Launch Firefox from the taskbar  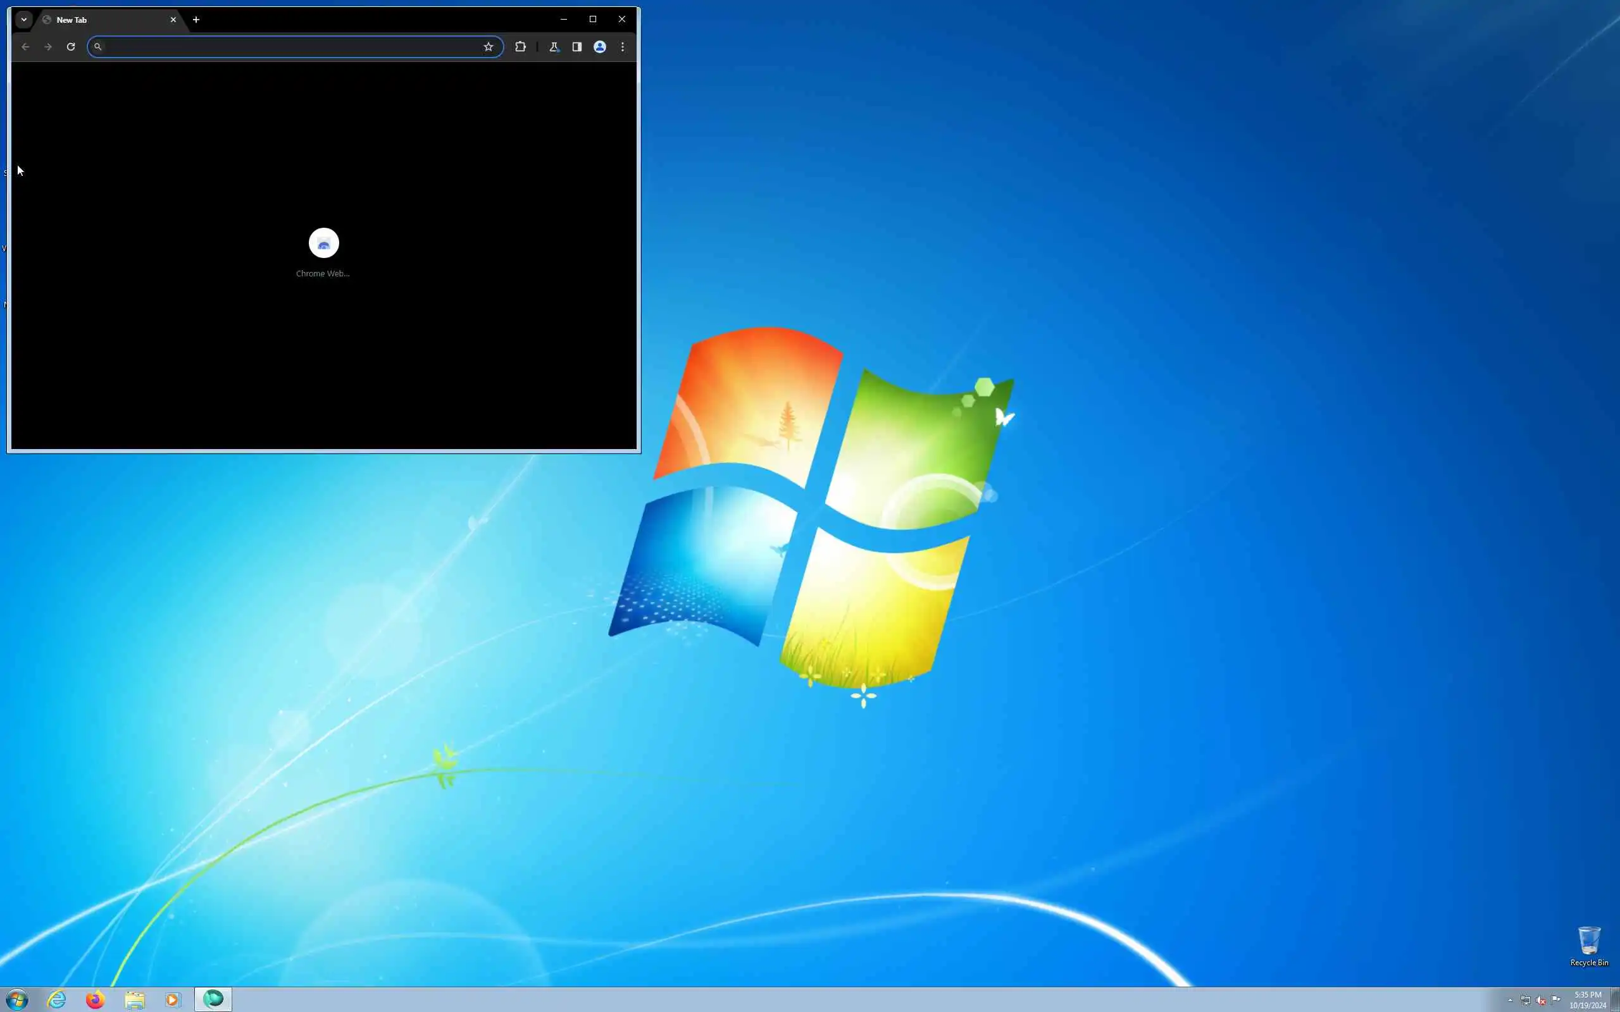(95, 1000)
